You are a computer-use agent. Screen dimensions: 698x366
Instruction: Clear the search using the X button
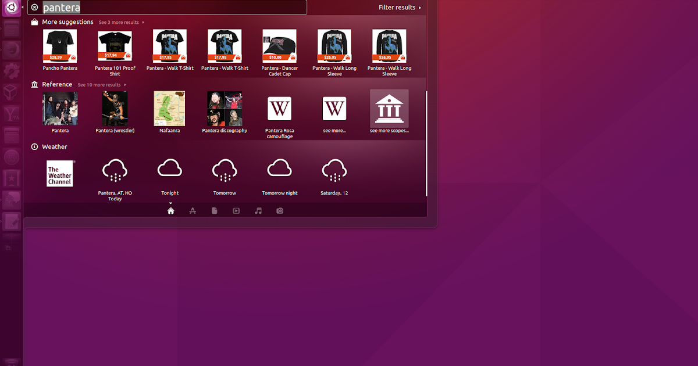pyautogui.click(x=35, y=7)
